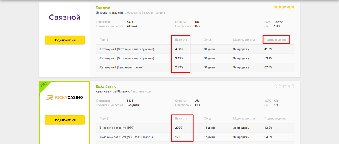339x144 pixels.
Task: Click tariff row Категория 4 (Купонный трафик)
Action: [195, 67]
